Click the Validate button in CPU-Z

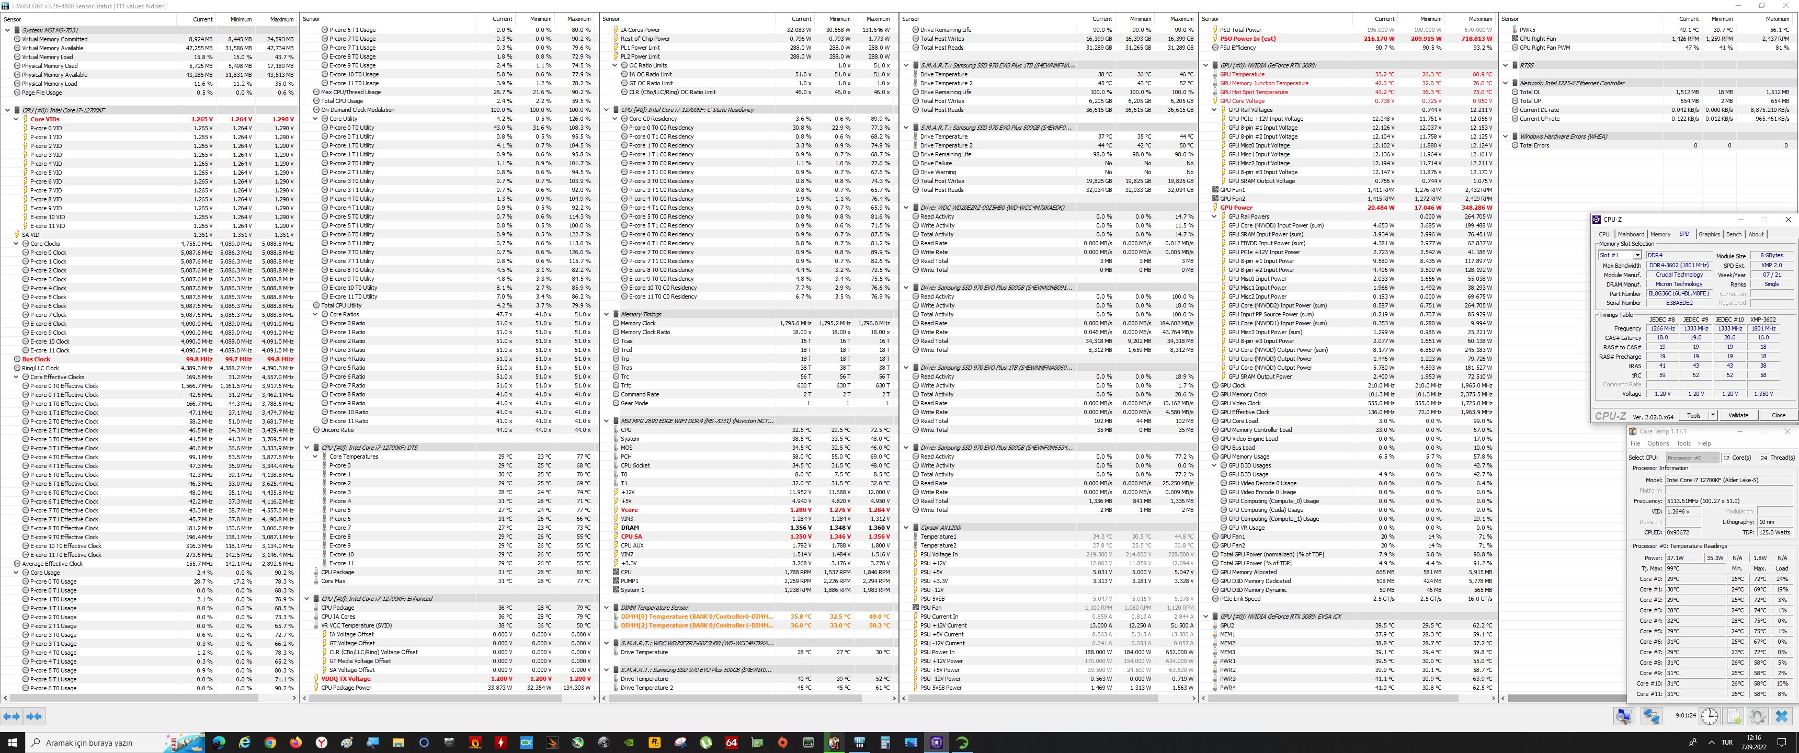click(x=1738, y=415)
